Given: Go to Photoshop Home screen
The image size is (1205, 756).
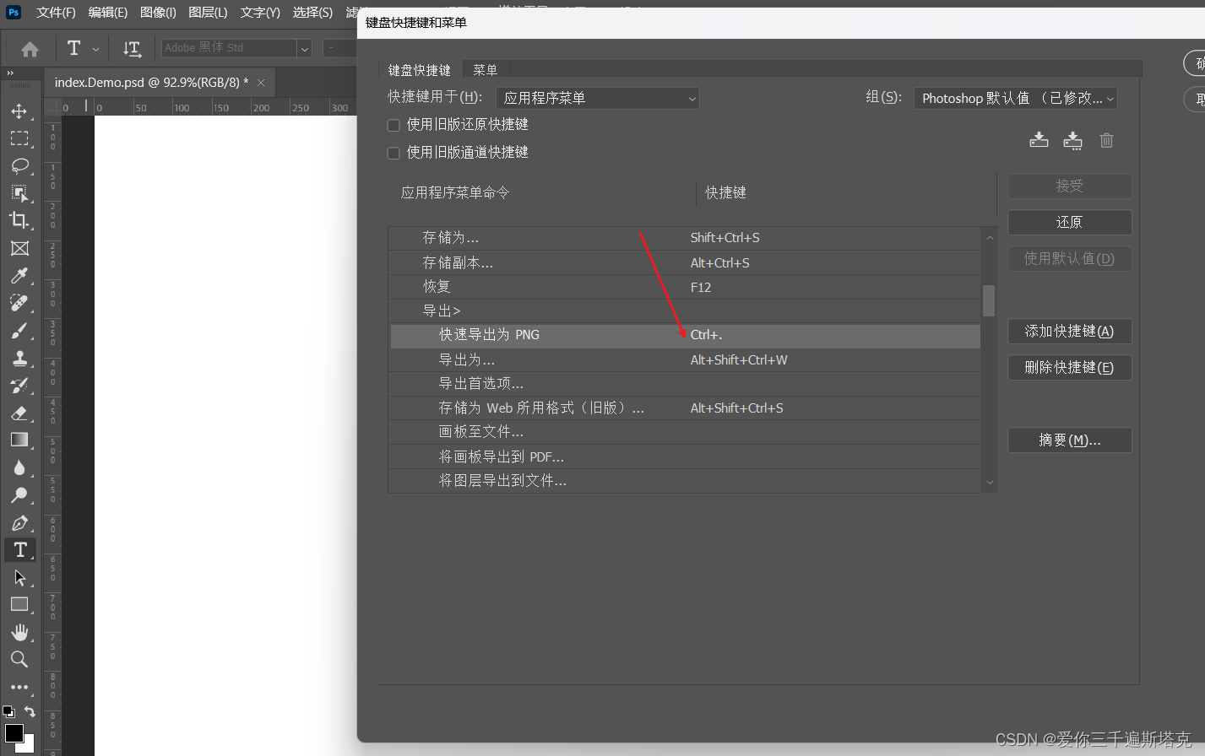Looking at the screenshot, I should [30, 49].
